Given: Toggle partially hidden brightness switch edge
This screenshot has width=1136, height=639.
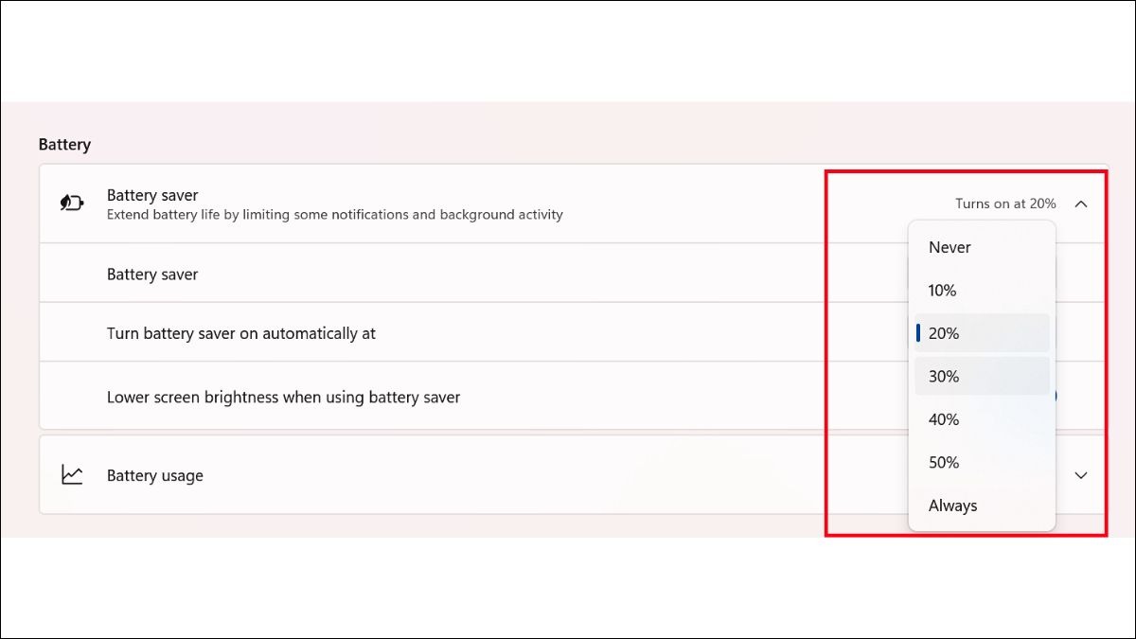Looking at the screenshot, I should (1056, 398).
